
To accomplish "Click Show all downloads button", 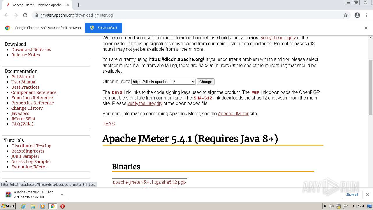I will (x=352, y=195).
